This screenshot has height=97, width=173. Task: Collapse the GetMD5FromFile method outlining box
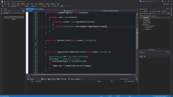(37, 13)
